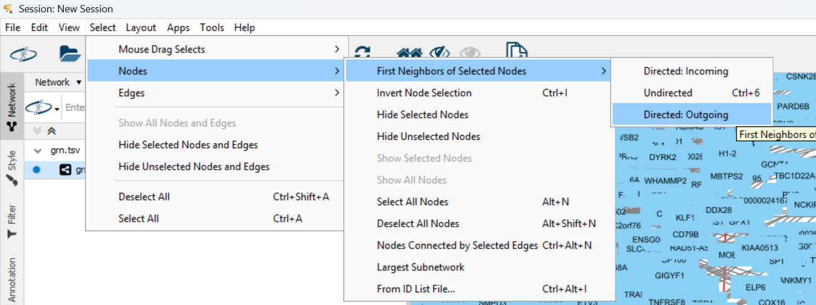The height and width of the screenshot is (305, 816).
Task: Choose Invert Node Selection
Action: [x=479, y=93]
